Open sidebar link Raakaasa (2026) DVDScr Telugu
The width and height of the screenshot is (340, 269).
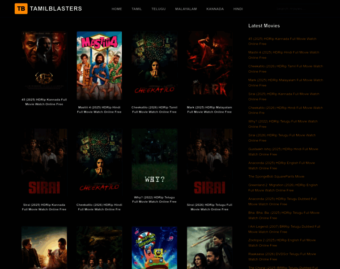click(282, 256)
